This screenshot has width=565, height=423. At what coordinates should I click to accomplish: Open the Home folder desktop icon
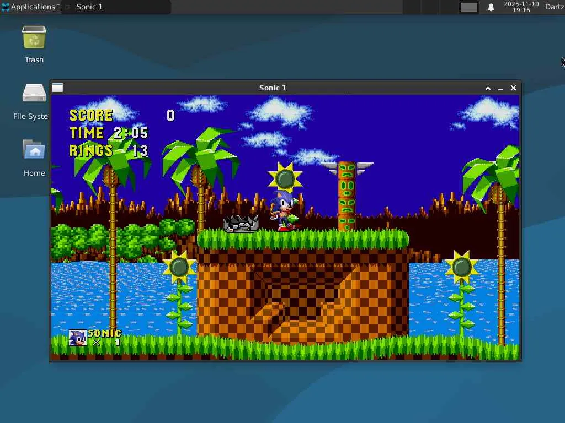tap(34, 158)
